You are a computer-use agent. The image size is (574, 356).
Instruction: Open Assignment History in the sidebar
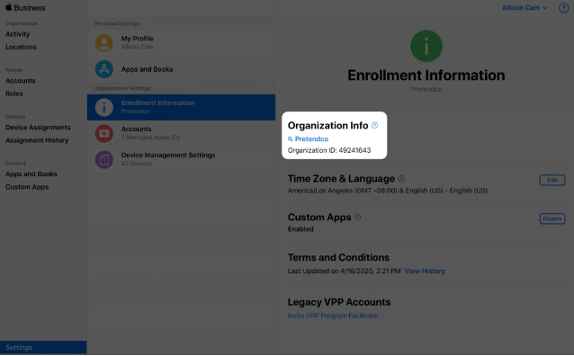pos(37,140)
